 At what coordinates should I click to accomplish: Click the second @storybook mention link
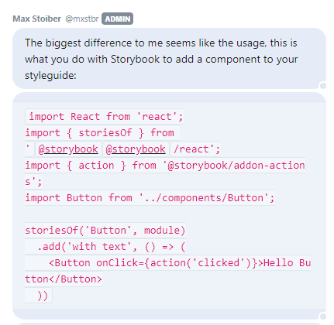point(136,149)
